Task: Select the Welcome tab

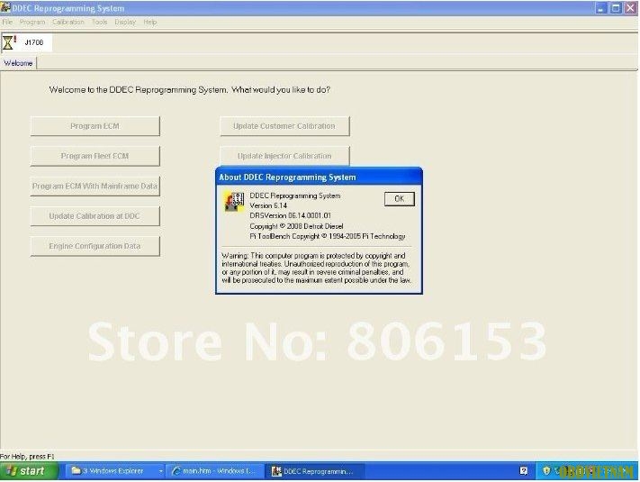Action: coord(18,63)
